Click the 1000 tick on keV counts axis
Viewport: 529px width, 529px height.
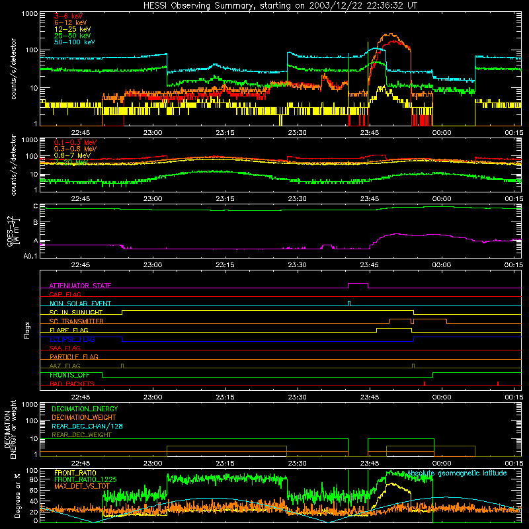(x=30, y=14)
